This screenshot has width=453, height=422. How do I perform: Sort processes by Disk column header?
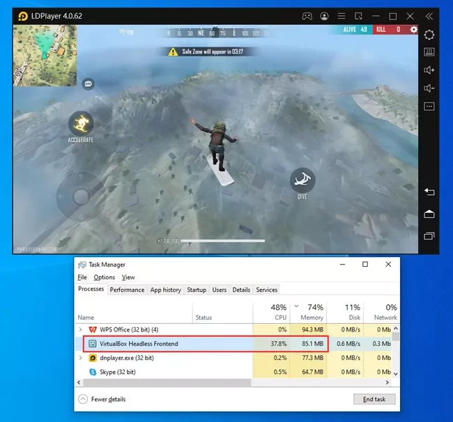point(345,313)
